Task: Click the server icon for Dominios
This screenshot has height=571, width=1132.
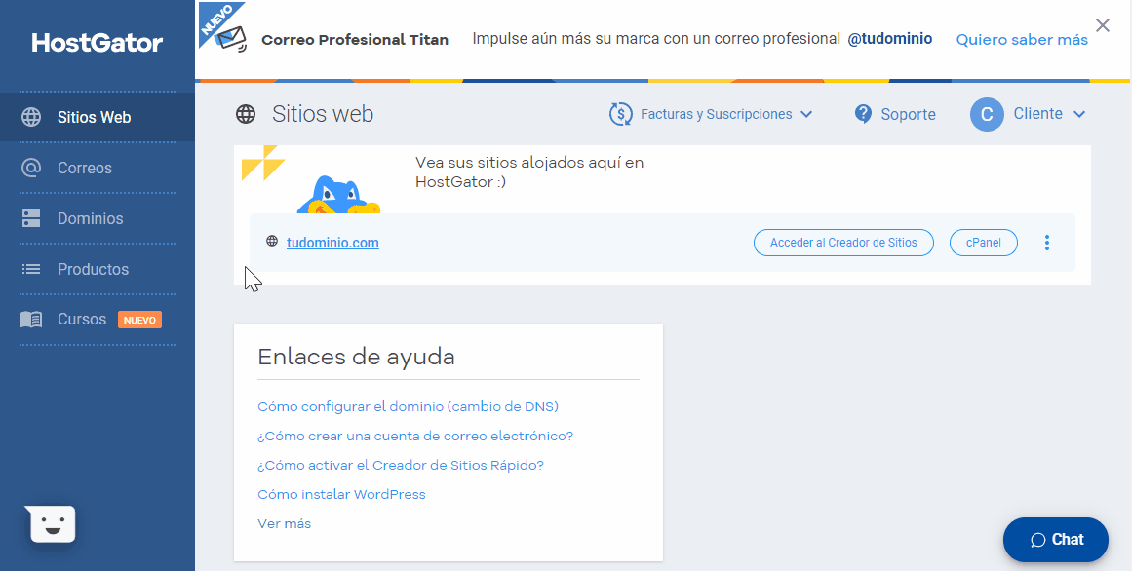Action: pyautogui.click(x=31, y=218)
